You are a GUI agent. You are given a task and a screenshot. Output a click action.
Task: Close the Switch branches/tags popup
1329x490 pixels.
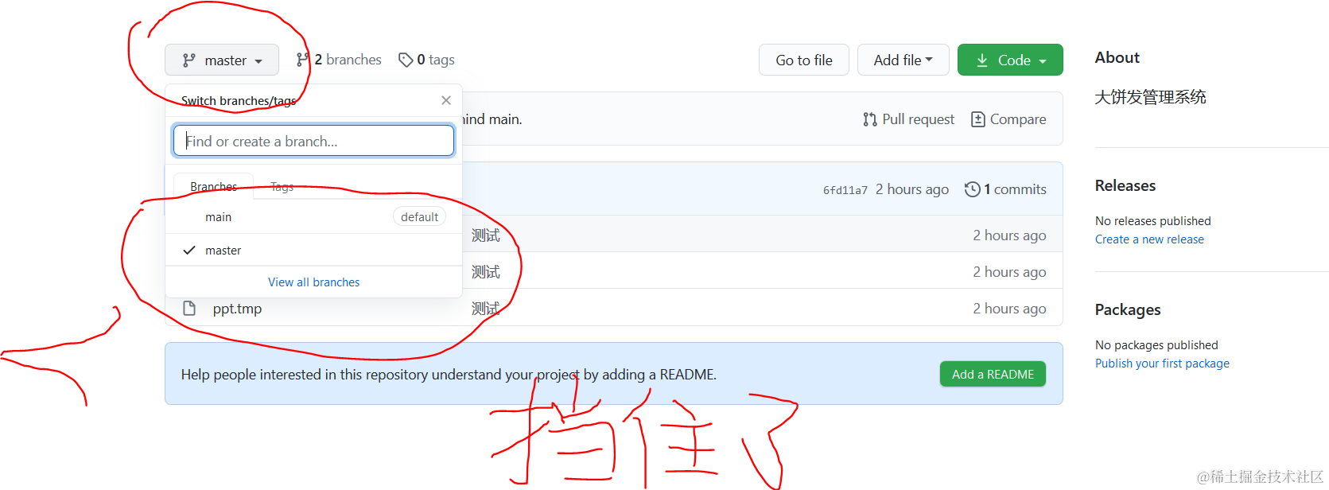(x=446, y=100)
